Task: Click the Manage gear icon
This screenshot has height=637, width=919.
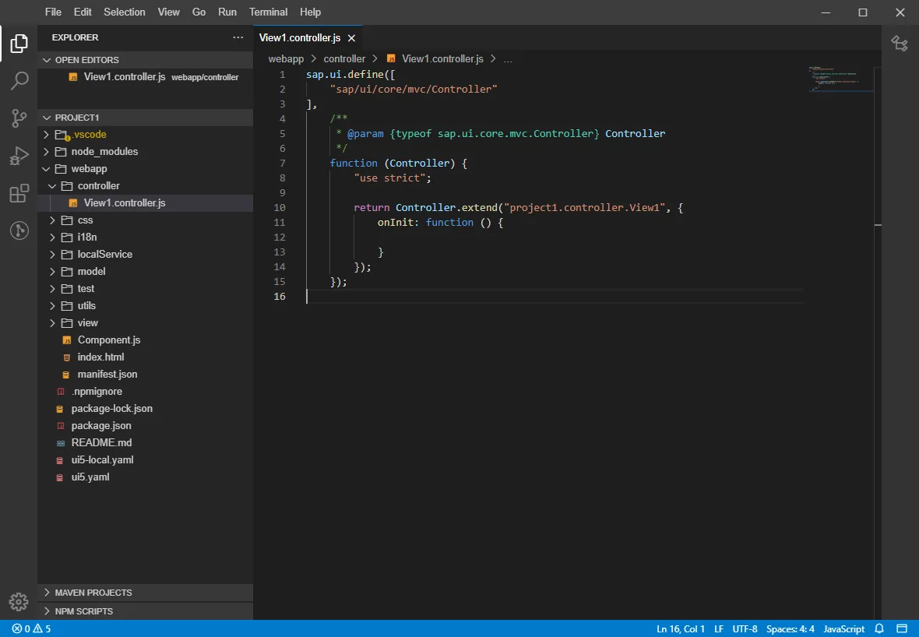Action: pos(19,602)
